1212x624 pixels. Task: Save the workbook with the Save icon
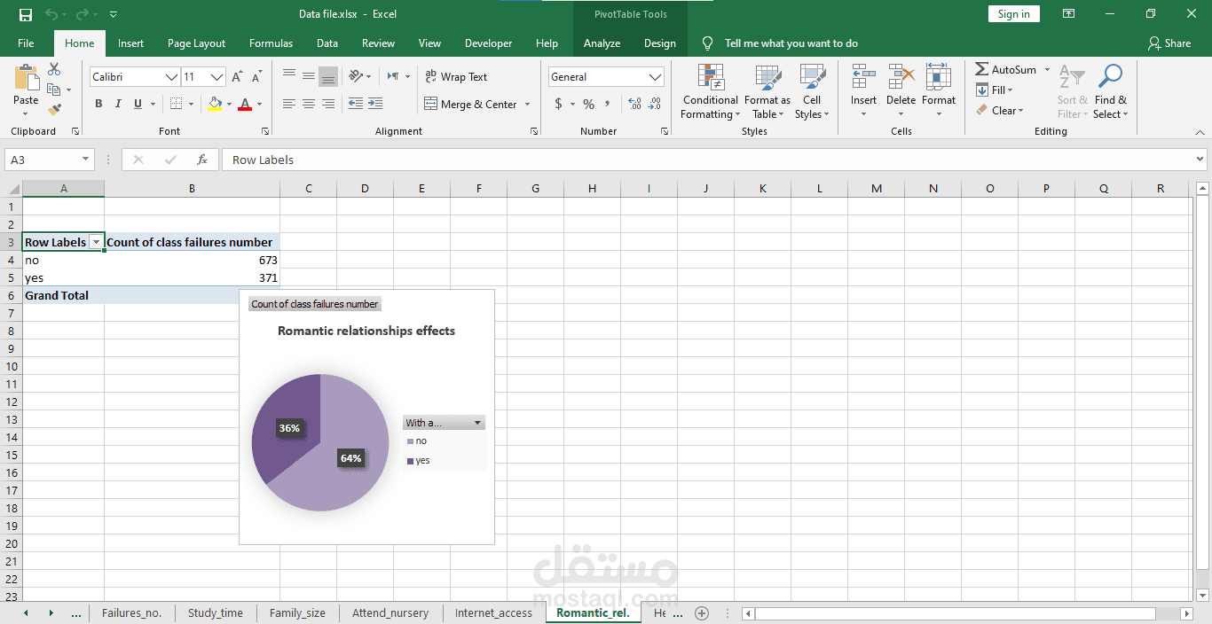tap(26, 14)
